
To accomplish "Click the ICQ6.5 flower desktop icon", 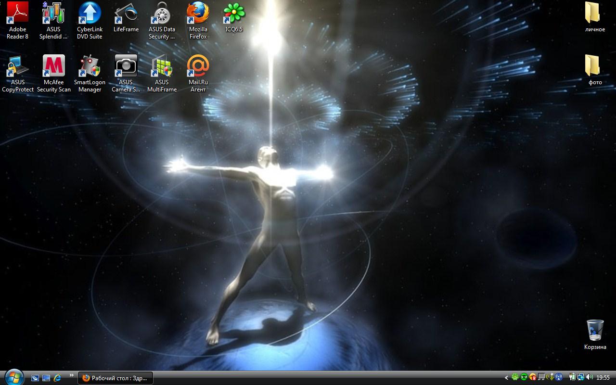I will click(234, 13).
